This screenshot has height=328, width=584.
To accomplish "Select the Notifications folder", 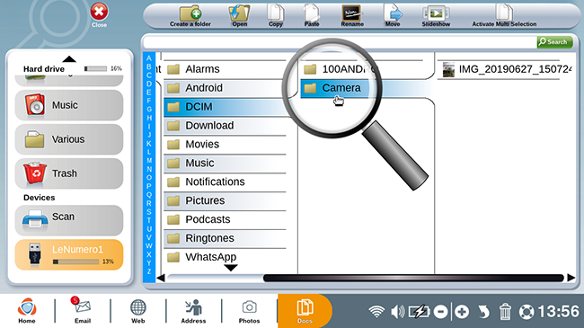I will coord(225,182).
